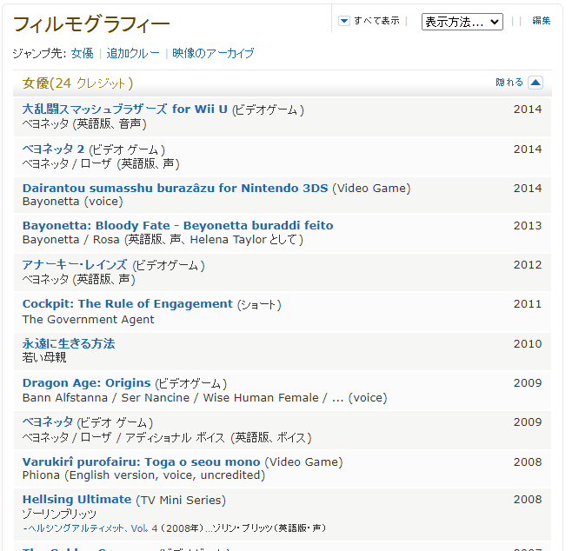
Task: Click the フィルモグラフィー heading
Action: (x=91, y=24)
